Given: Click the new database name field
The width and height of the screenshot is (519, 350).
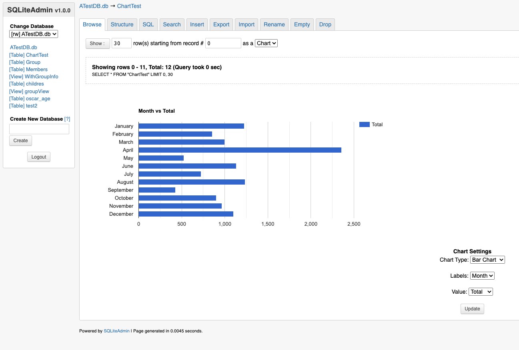Looking at the screenshot, I should (39, 129).
